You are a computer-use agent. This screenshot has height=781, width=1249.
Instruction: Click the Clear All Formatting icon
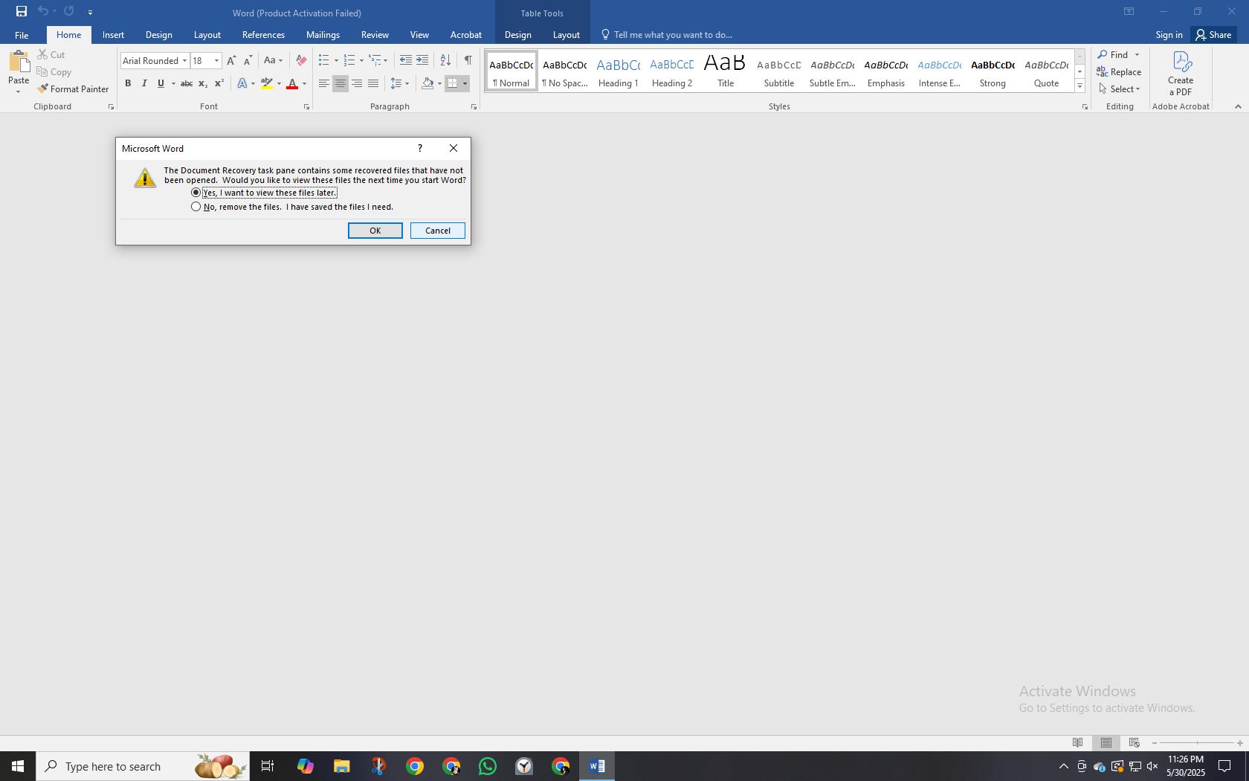[301, 60]
